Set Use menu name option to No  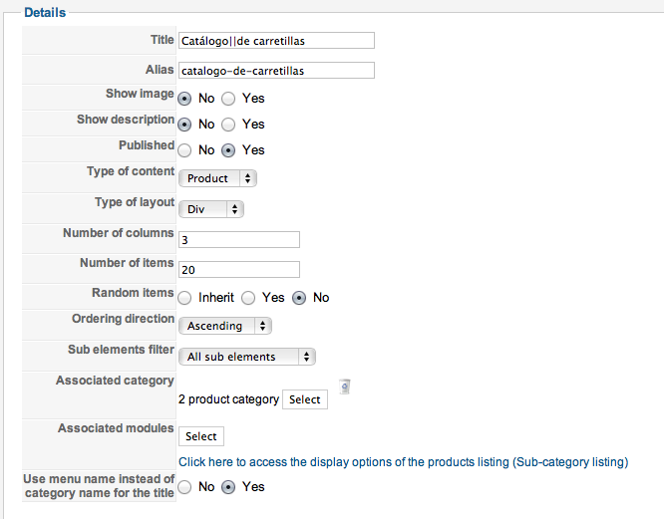click(x=184, y=487)
